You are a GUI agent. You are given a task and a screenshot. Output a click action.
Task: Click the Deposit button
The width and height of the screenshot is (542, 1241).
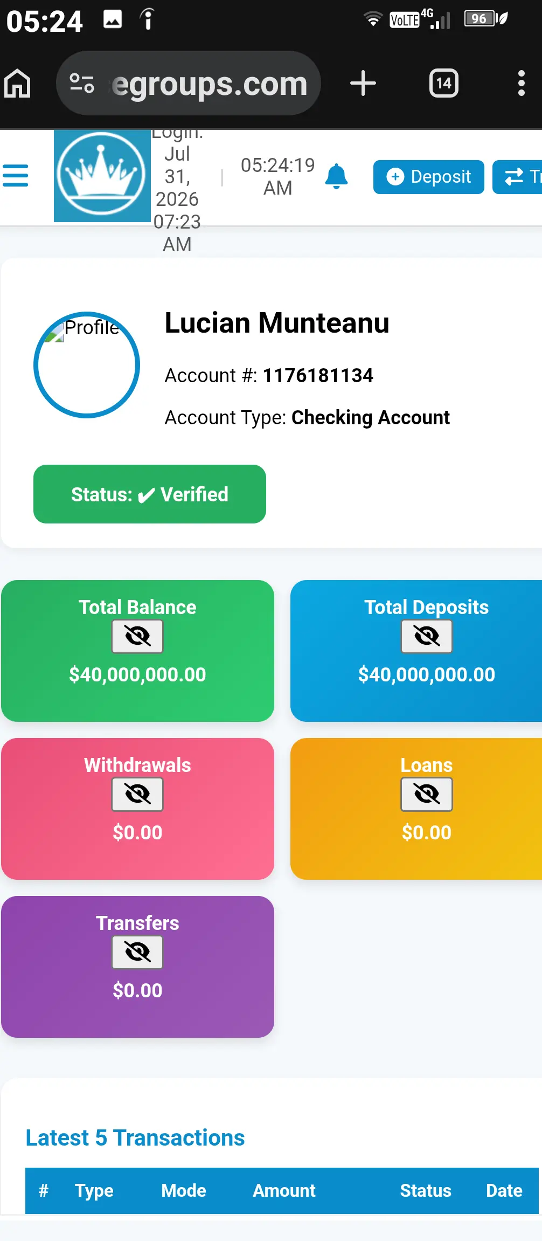429,177
